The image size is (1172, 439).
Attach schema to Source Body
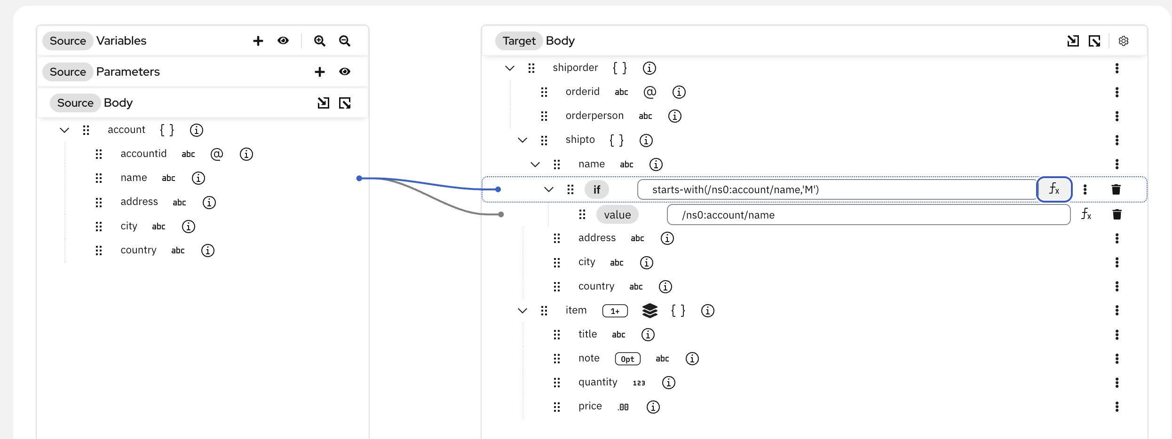[323, 103]
